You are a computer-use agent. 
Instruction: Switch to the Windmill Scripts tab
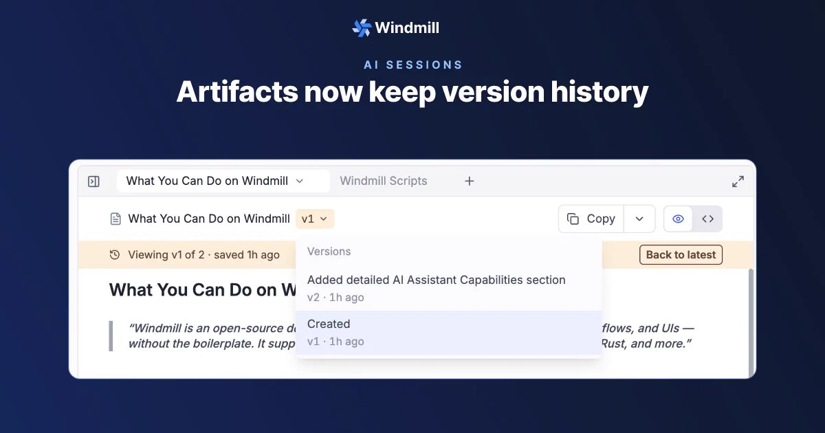384,181
